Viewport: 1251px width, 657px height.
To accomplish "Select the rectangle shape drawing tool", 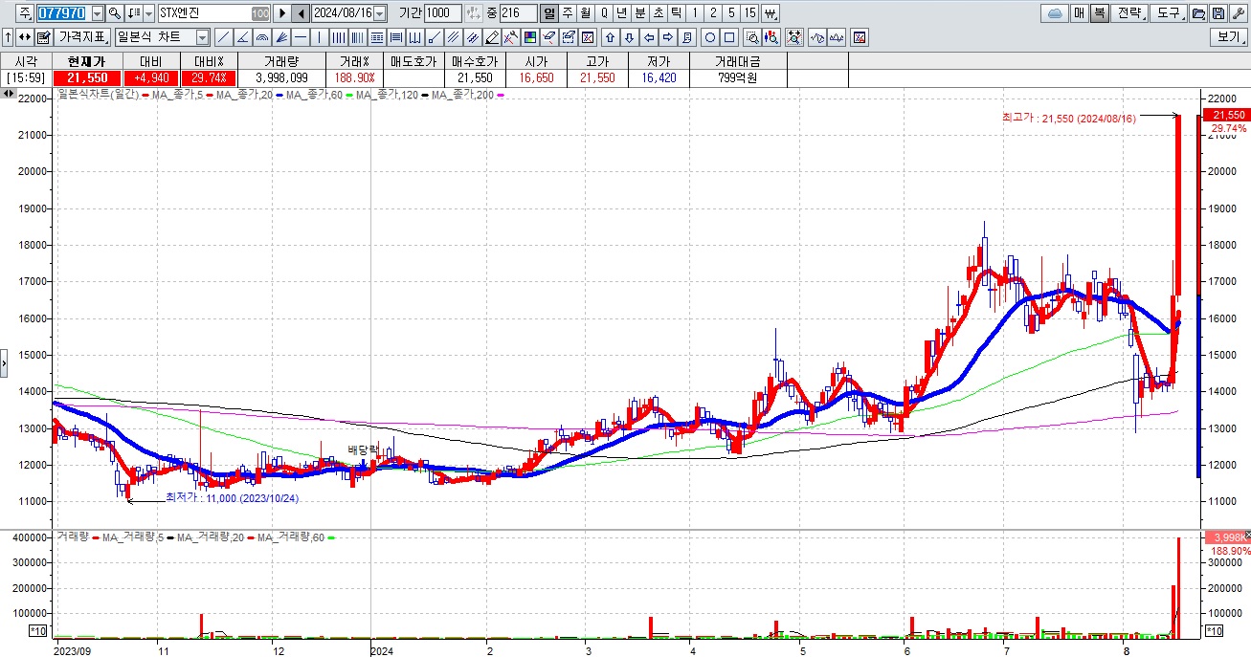I will pos(729,37).
